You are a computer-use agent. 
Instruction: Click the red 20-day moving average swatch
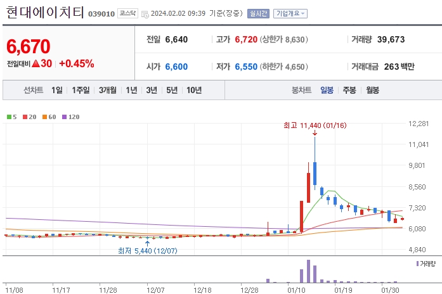point(25,117)
